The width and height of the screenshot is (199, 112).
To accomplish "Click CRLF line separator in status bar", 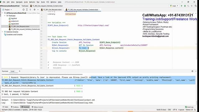I will point(169,110).
